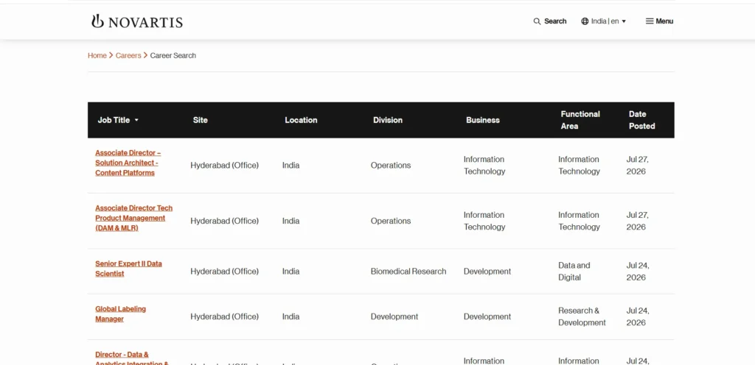755x365 pixels.
Task: Click the Date Posted column header
Action: [642, 120]
